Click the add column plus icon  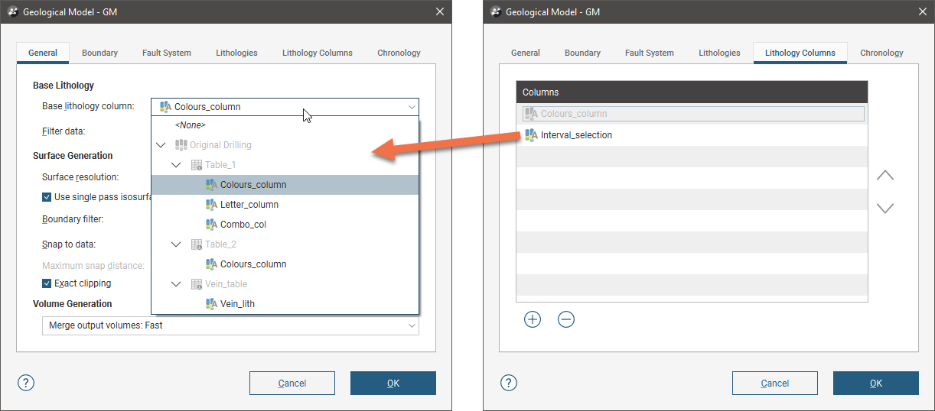click(x=533, y=319)
